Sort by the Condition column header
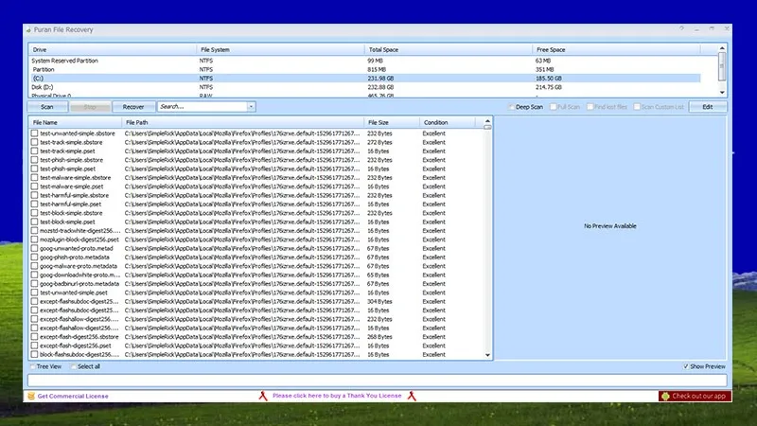Image resolution: width=757 pixels, height=426 pixels. (x=448, y=123)
